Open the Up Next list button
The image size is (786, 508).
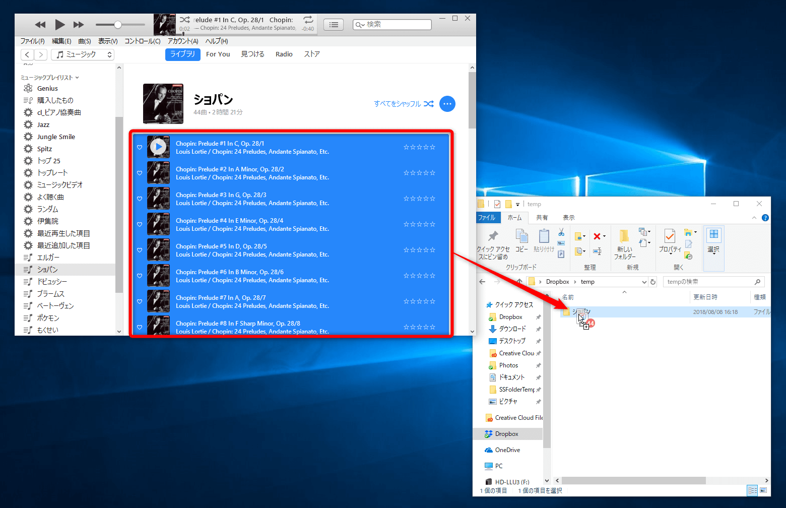(334, 24)
